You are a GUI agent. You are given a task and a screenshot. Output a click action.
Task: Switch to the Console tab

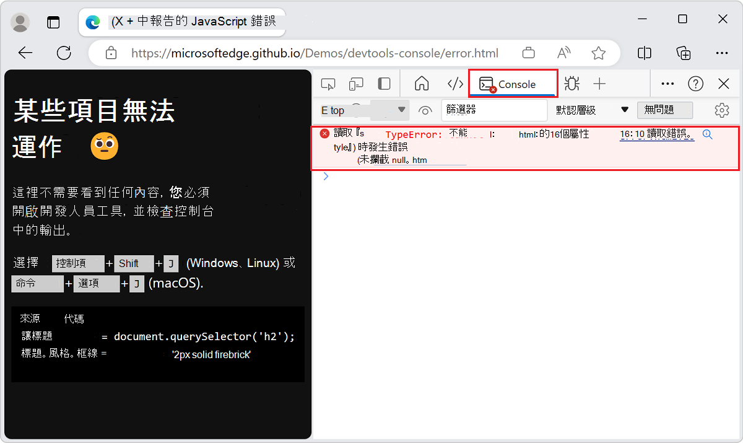[x=513, y=83]
